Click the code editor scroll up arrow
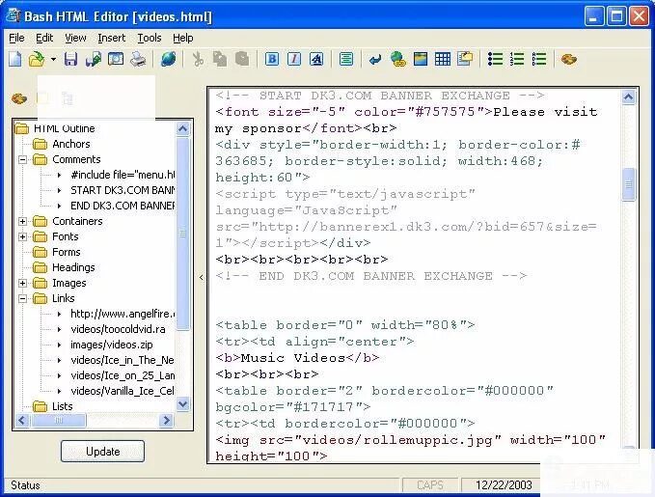 click(629, 97)
